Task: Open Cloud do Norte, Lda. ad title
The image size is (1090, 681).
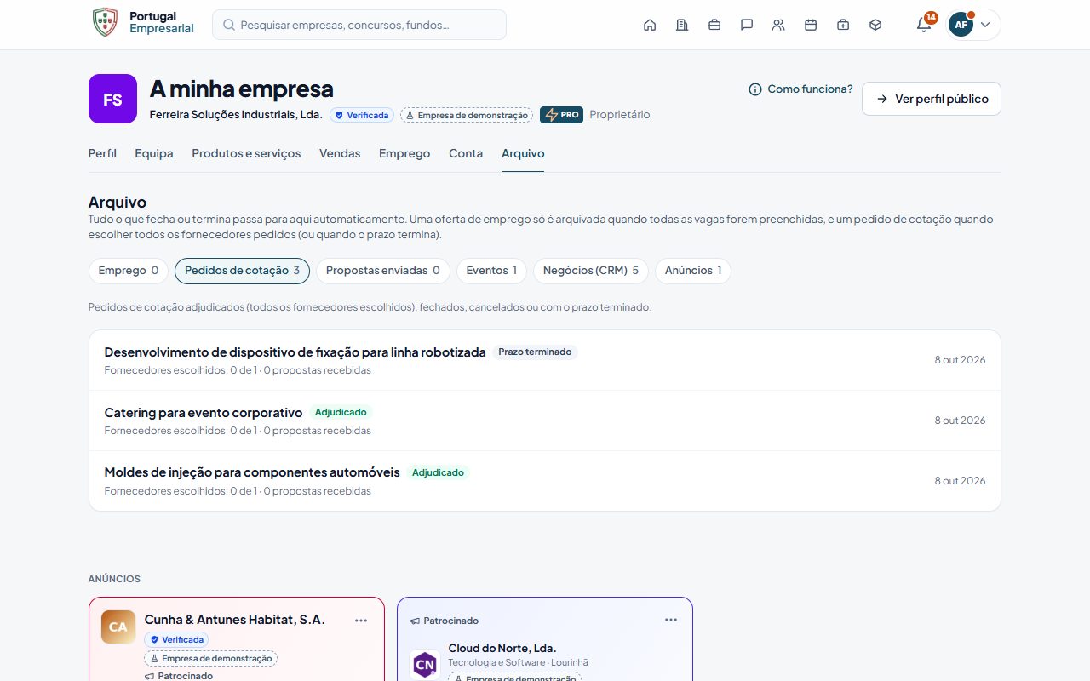Action: (x=502, y=648)
